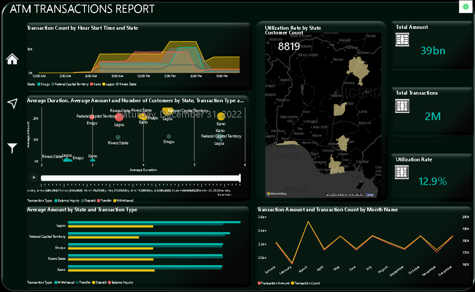Select Enugu in the hourly chart legend
This screenshot has width=475, height=292.
45,84
